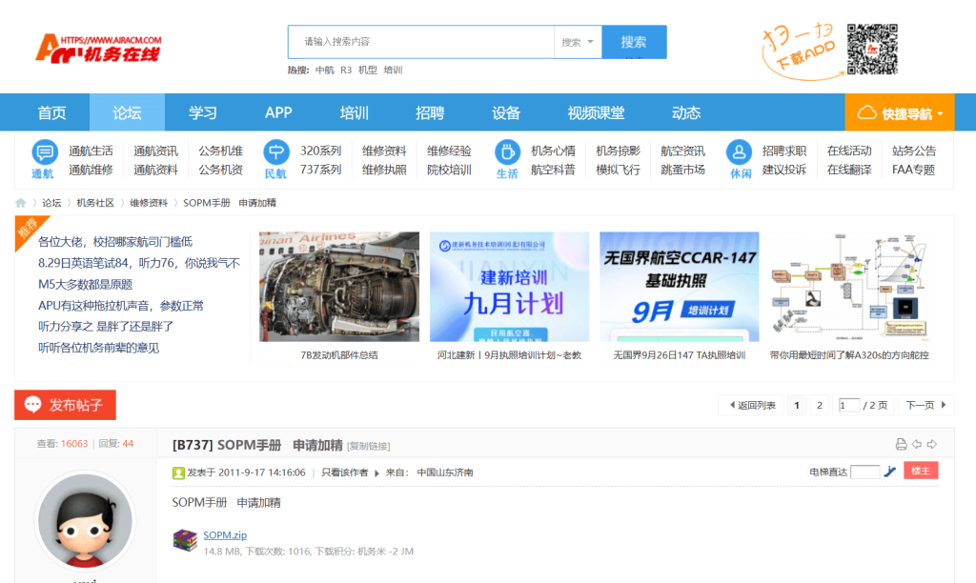976x583 pixels.
Task: Click the escalator jump-to-floor icon
Action: [890, 472]
